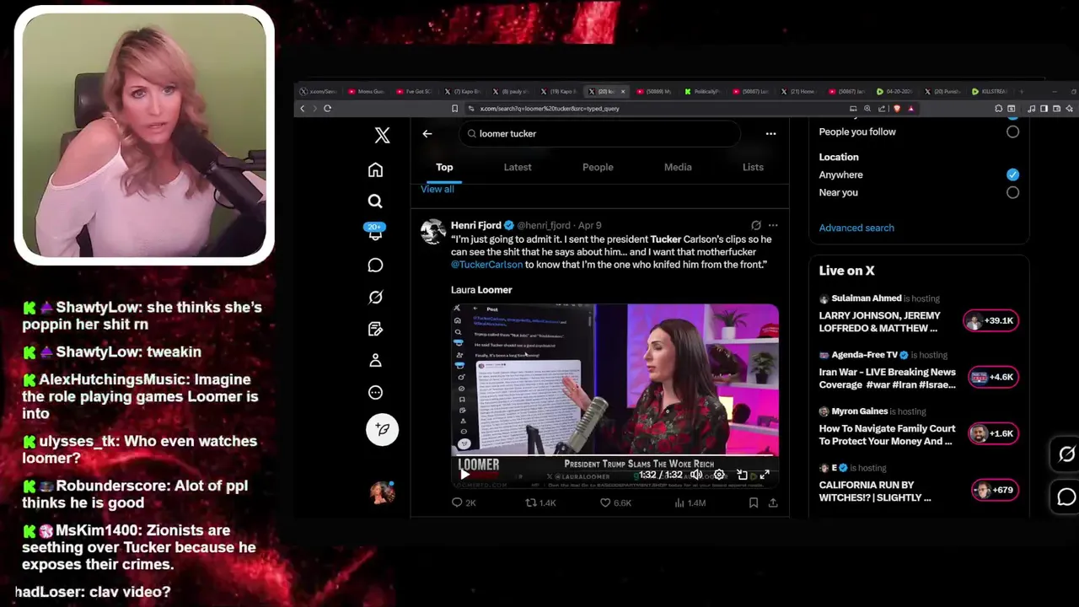Bookmark the Henri Fjord post
The width and height of the screenshot is (1079, 607).
point(754,502)
